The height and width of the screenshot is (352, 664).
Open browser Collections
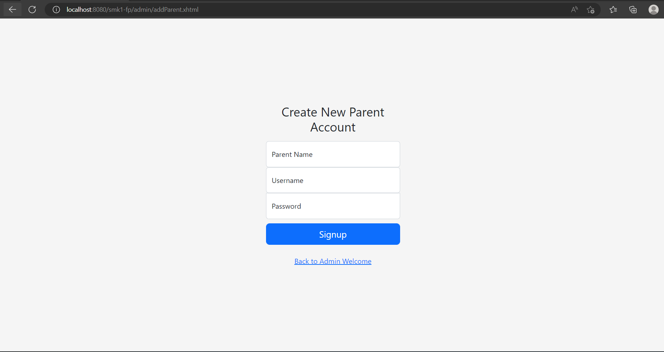[633, 10]
